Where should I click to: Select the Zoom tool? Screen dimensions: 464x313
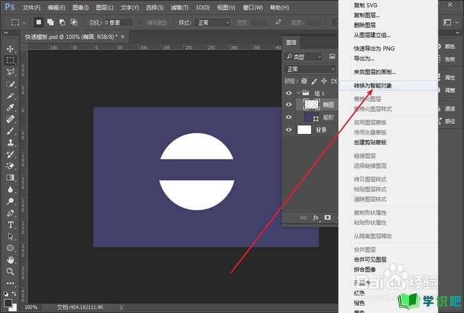point(11,271)
